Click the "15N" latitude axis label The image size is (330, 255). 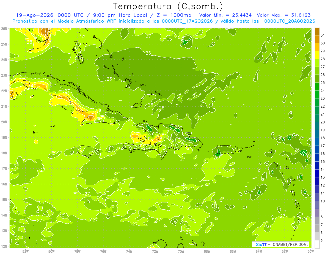click(4, 199)
